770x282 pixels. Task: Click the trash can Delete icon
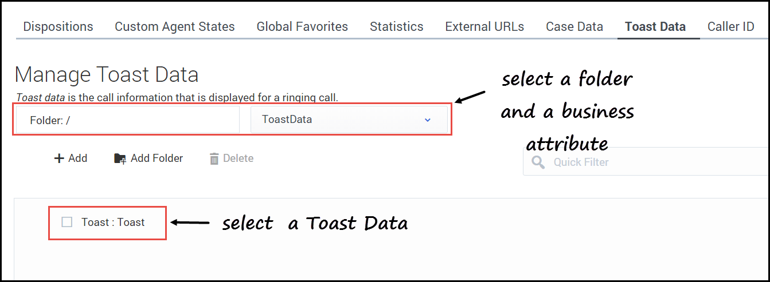214,158
